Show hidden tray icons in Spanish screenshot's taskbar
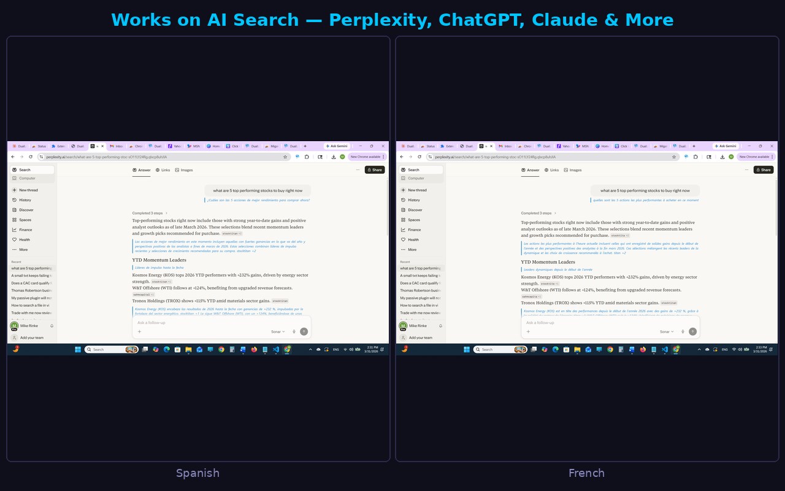 coord(310,349)
